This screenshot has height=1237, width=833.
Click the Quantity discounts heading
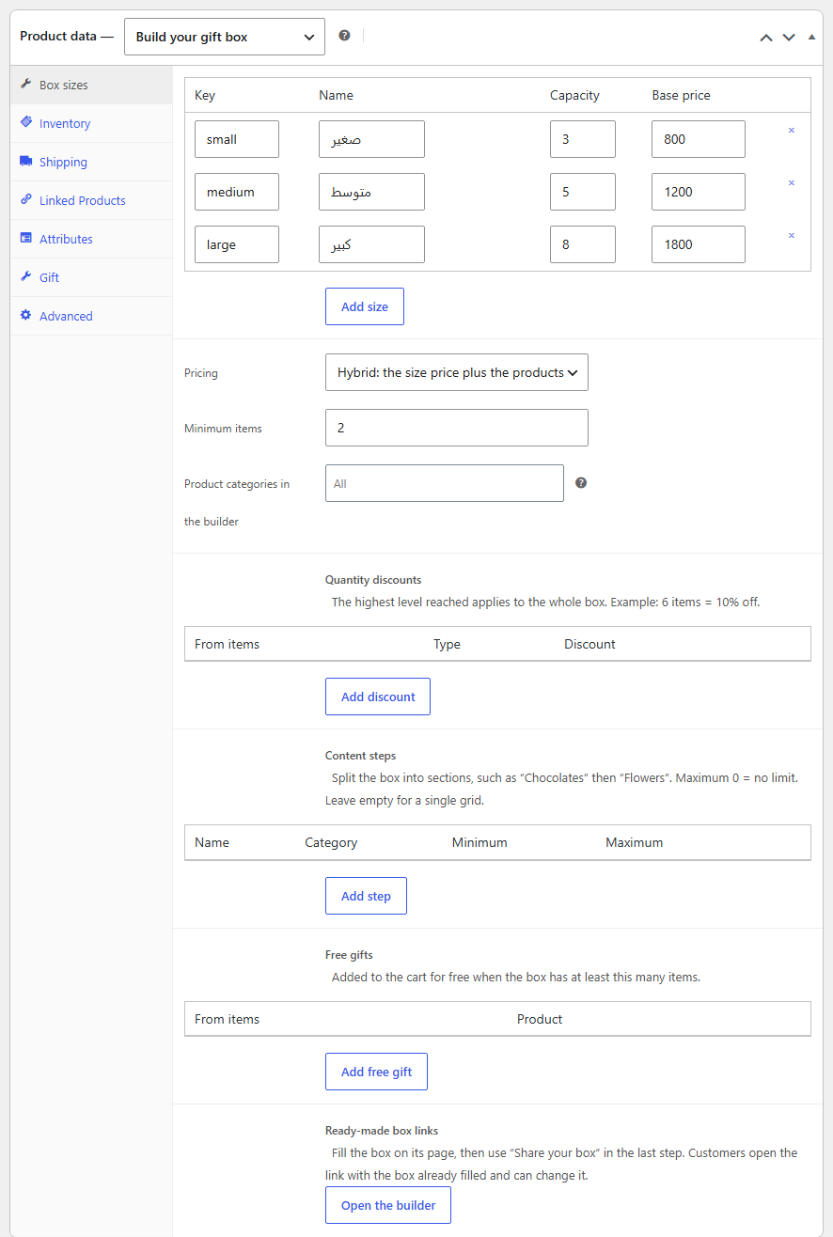(373, 580)
